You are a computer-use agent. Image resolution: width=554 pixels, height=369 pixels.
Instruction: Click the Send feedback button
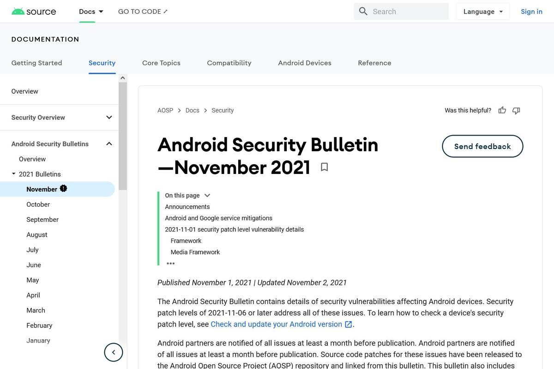(482, 146)
